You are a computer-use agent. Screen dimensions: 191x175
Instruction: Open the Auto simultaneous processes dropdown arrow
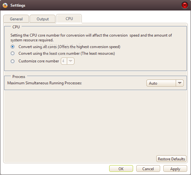click(180, 83)
